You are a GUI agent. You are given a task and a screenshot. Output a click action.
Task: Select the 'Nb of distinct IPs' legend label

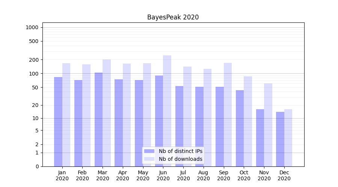coord(180,151)
